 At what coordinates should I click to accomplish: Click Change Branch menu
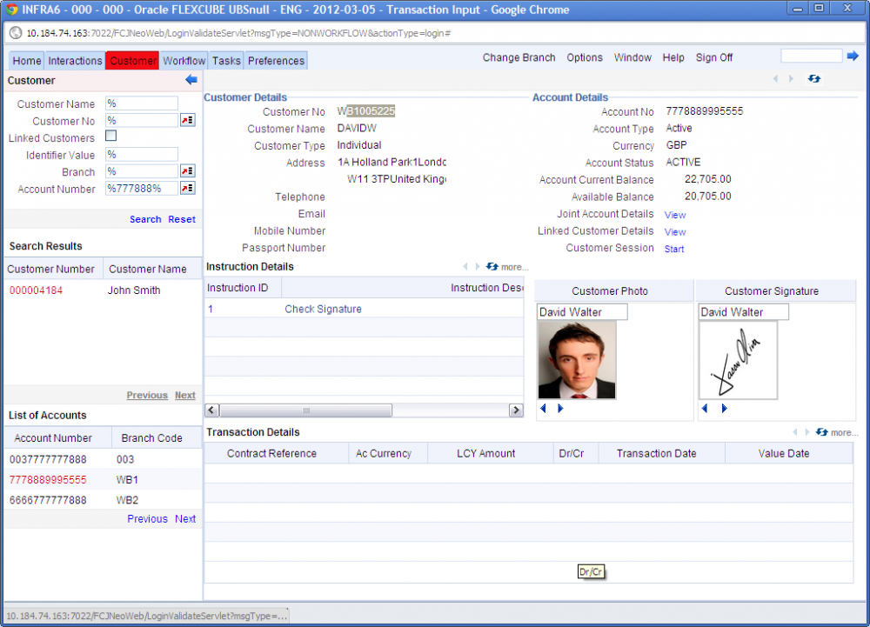point(519,57)
